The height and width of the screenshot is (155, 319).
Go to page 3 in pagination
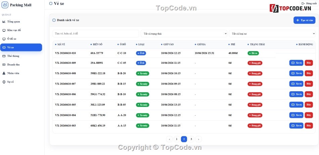pyautogui.click(x=191, y=139)
